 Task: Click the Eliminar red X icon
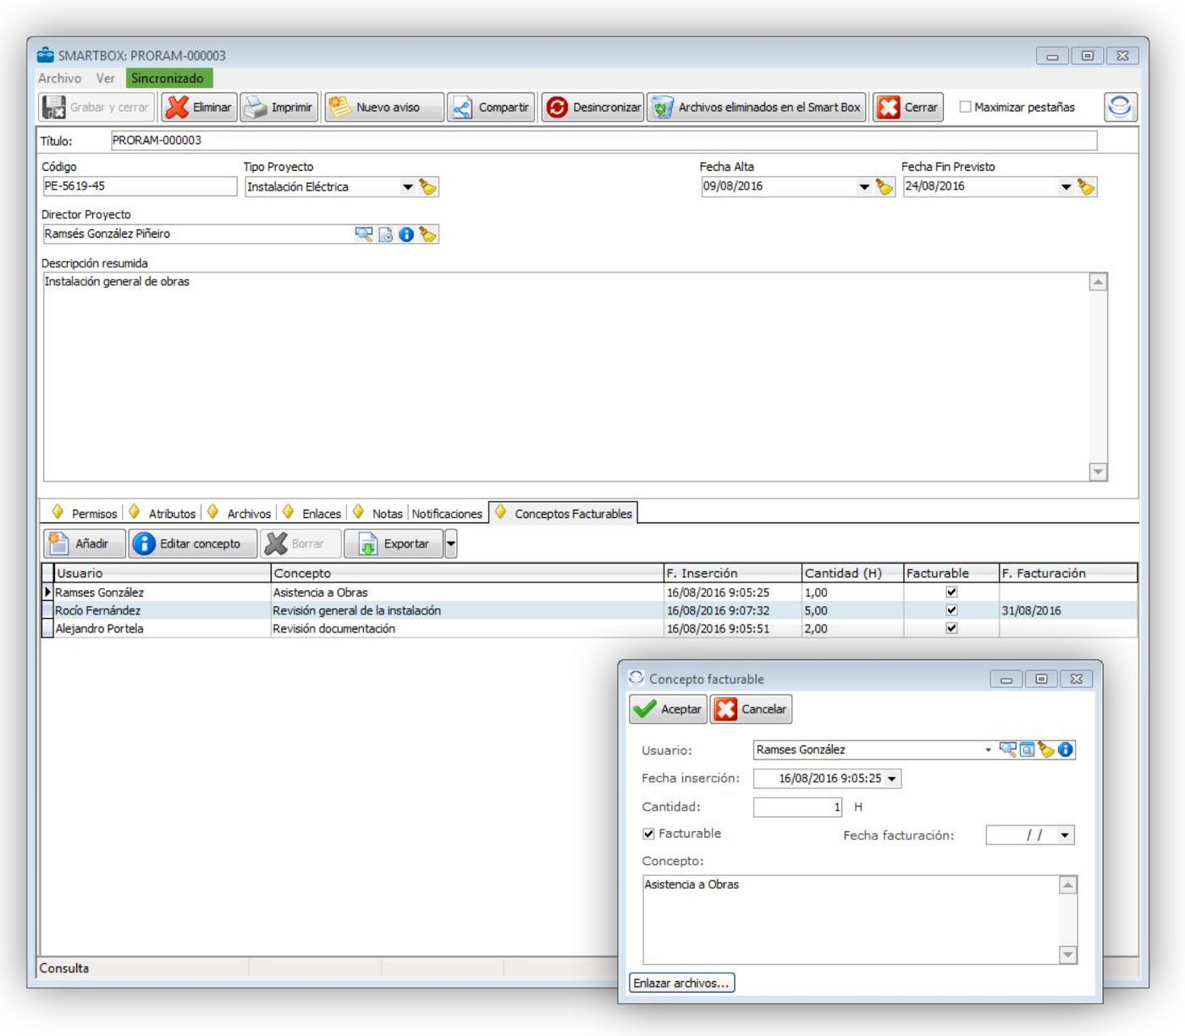(177, 107)
